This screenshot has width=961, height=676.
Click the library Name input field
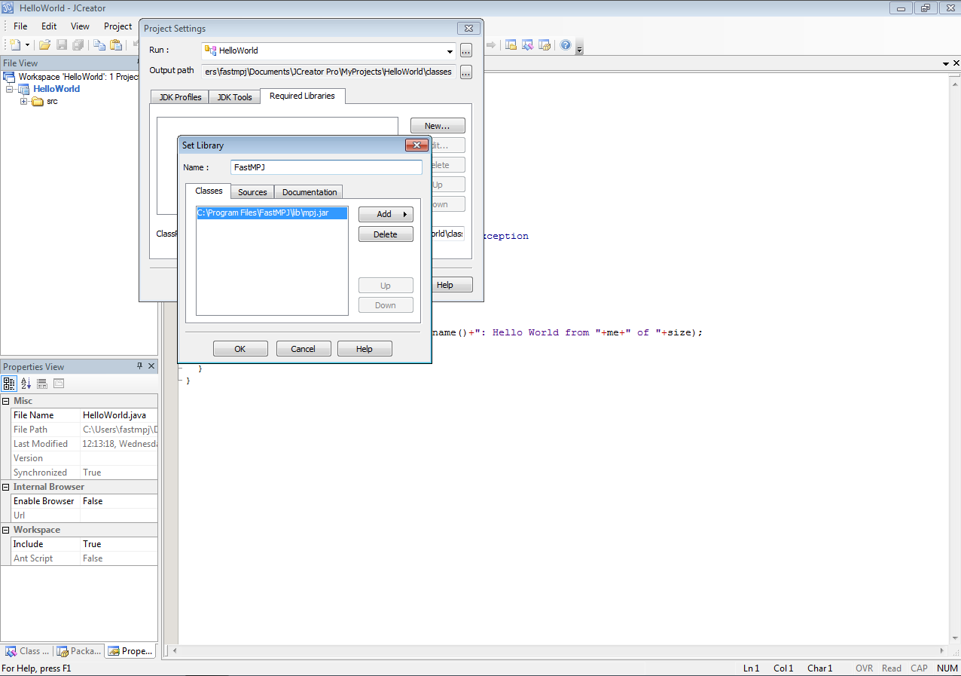coord(326,167)
